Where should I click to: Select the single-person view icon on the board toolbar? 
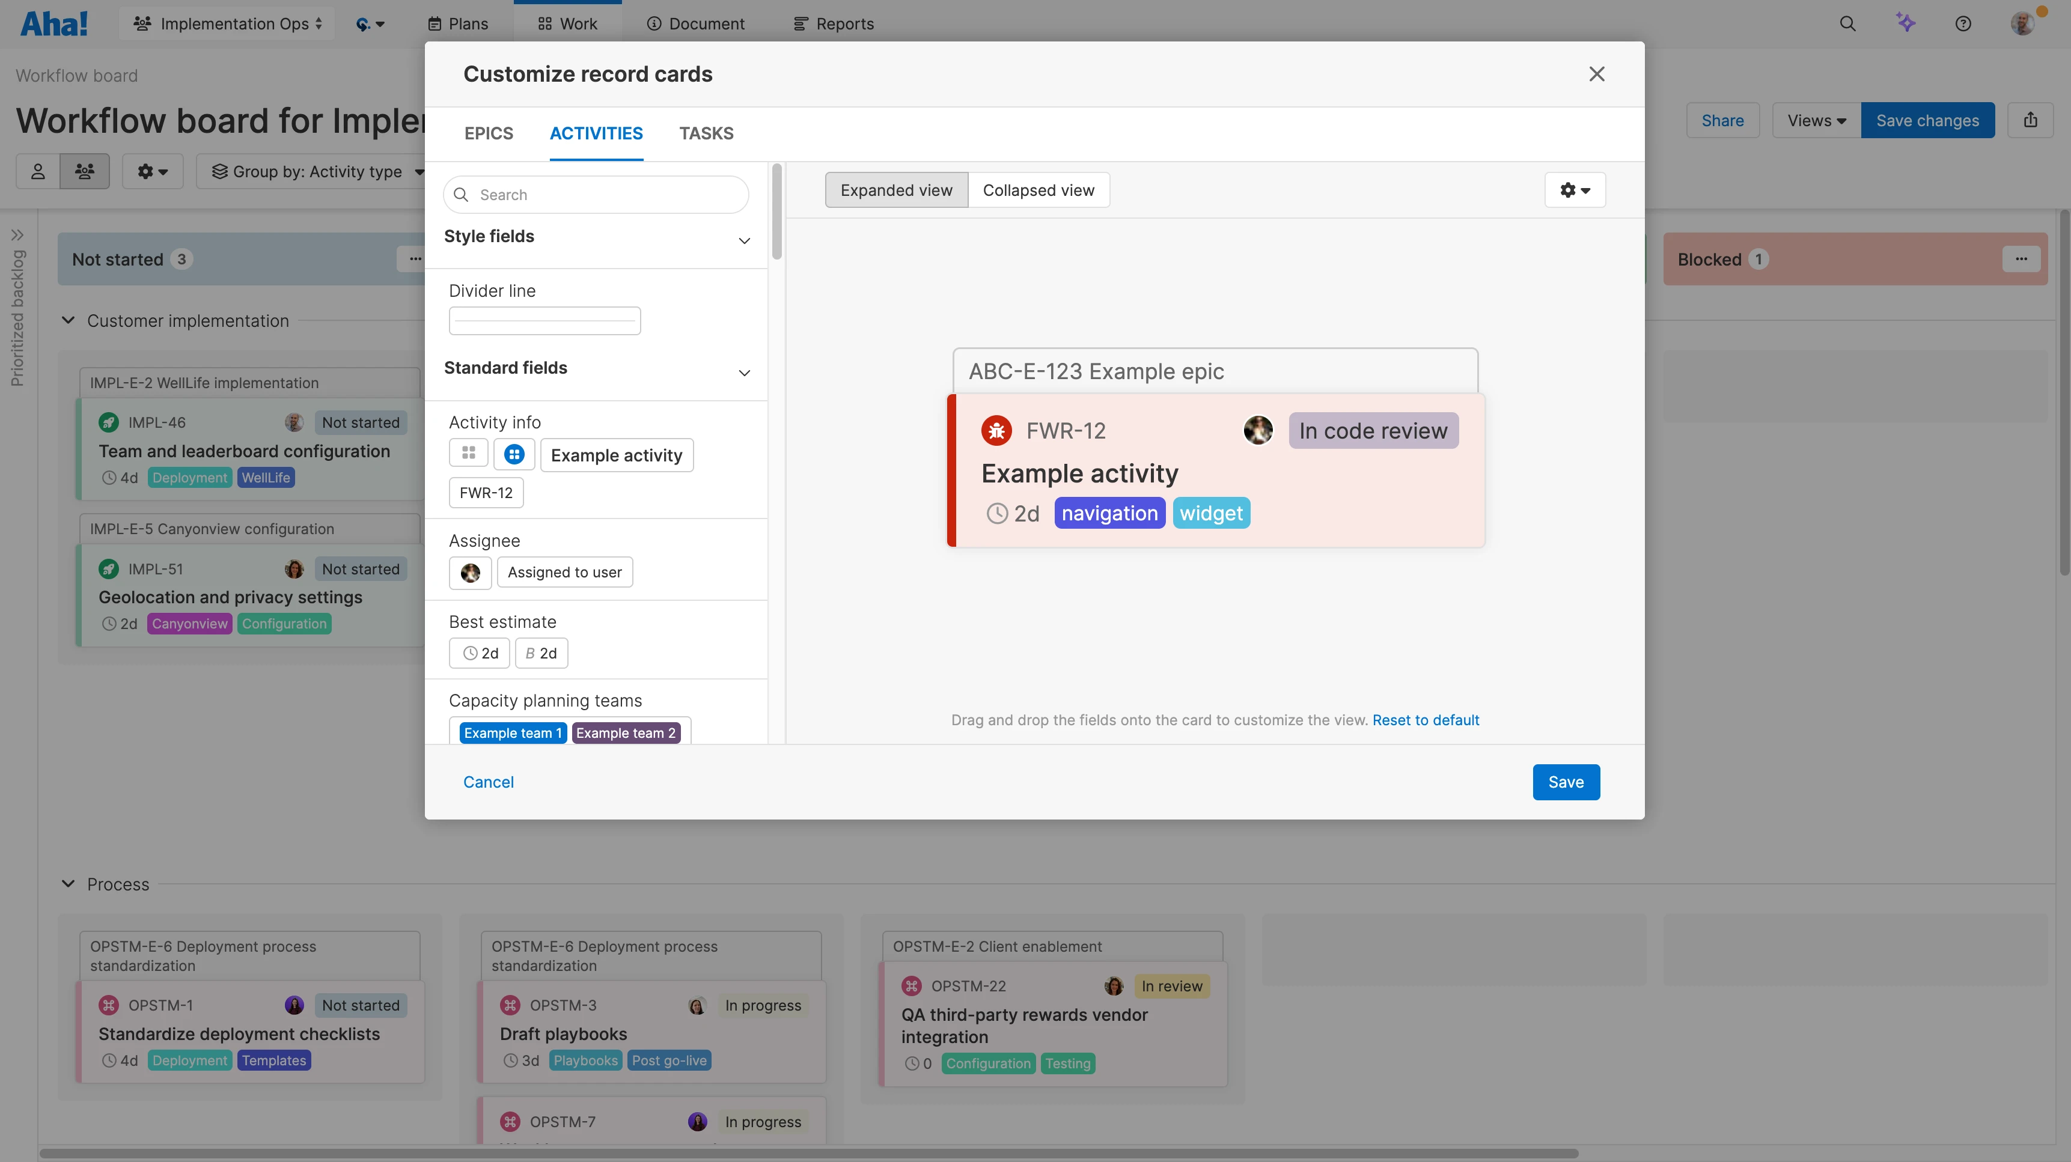coord(37,171)
